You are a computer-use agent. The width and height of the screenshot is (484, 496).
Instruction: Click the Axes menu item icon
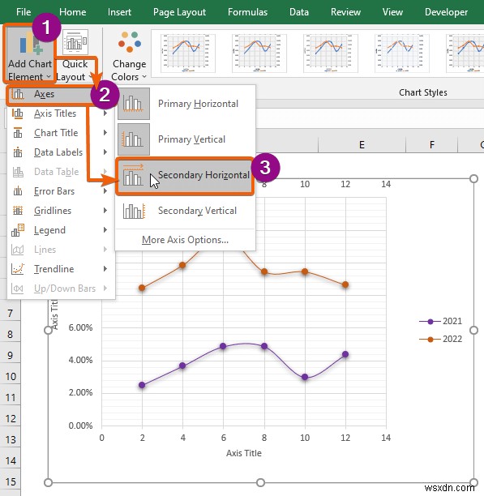click(18, 94)
